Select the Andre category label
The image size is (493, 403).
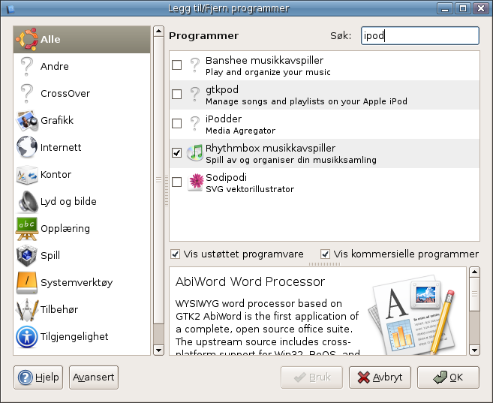point(55,66)
